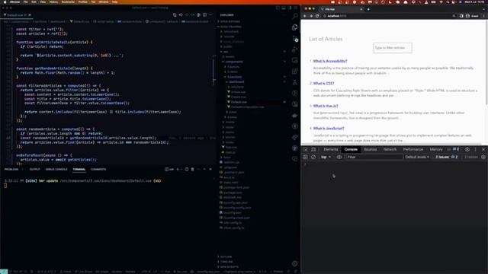Open editor more actions ellipsis

click(x=210, y=15)
